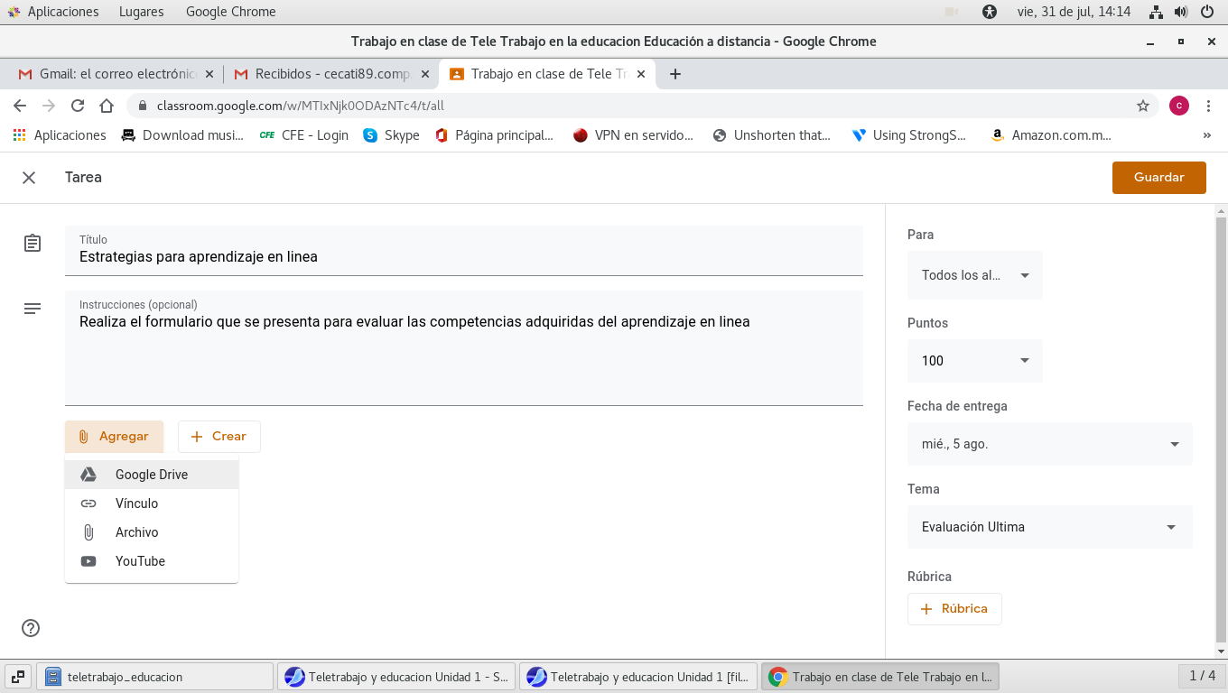The width and height of the screenshot is (1228, 693).
Task: Open the system volume icon
Action: pyautogui.click(x=1181, y=12)
